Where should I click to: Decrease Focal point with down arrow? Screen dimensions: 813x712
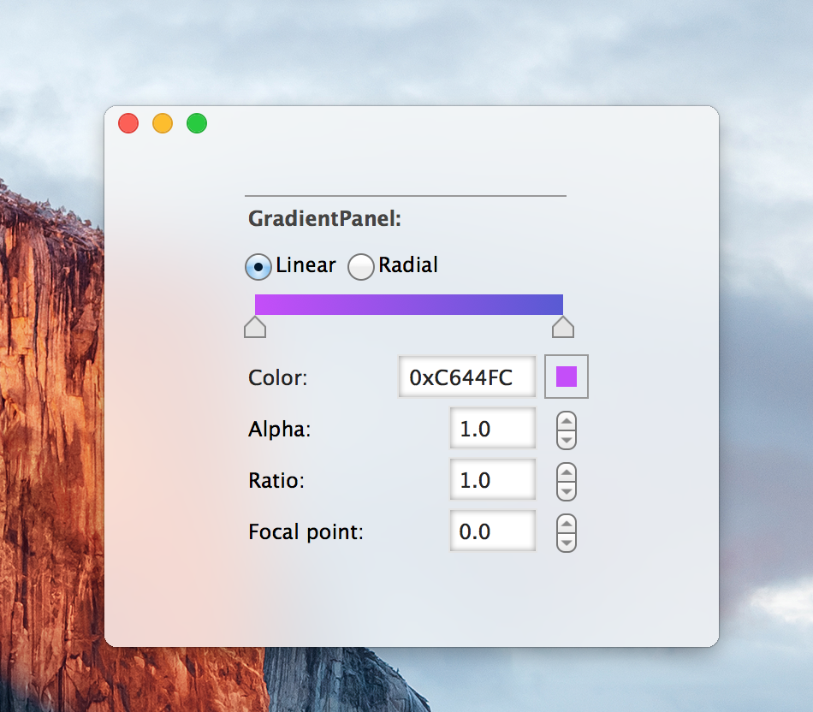[x=567, y=543]
